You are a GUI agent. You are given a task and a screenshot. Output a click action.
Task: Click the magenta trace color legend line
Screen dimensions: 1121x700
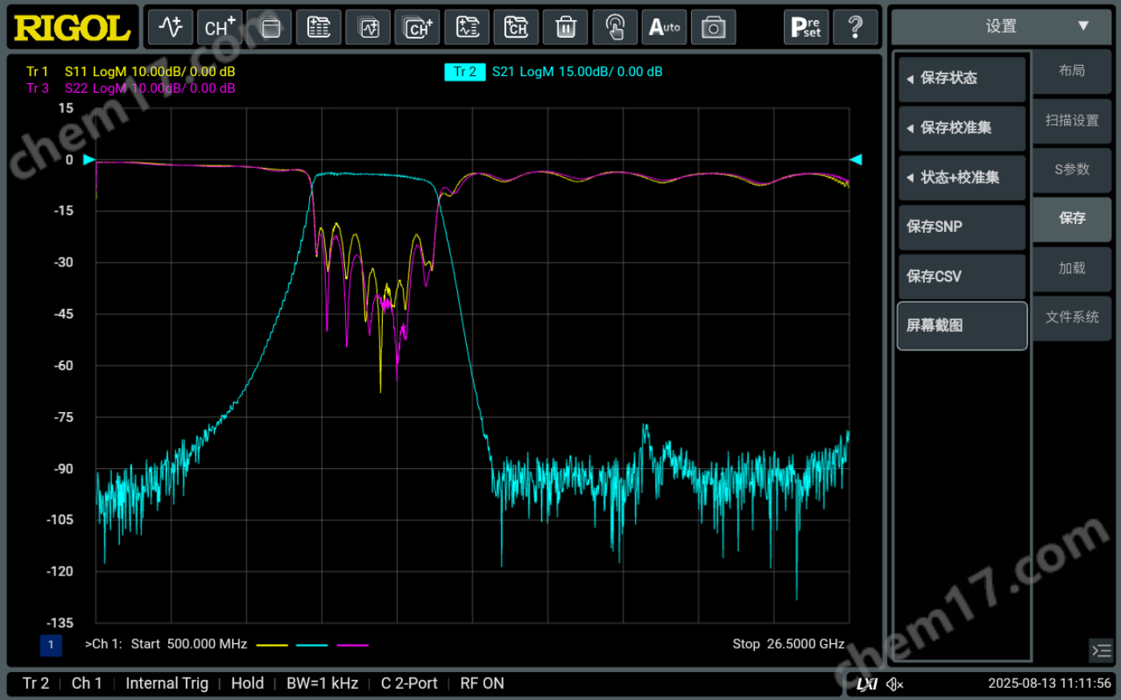click(352, 645)
